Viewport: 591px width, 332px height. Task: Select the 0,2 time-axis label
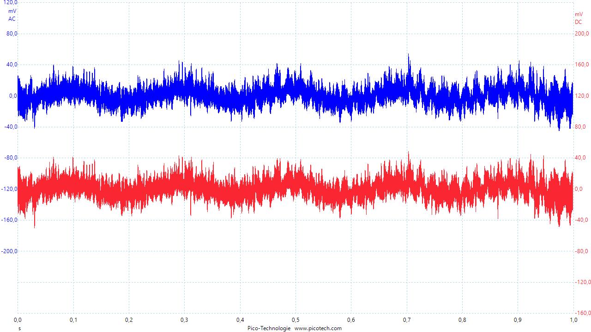(x=129, y=320)
